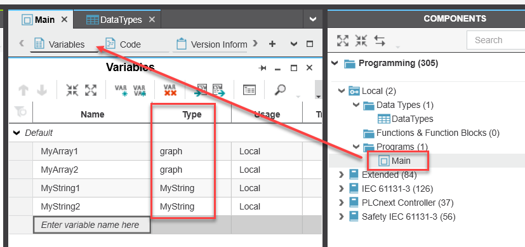Close the Variables panel

point(309,68)
